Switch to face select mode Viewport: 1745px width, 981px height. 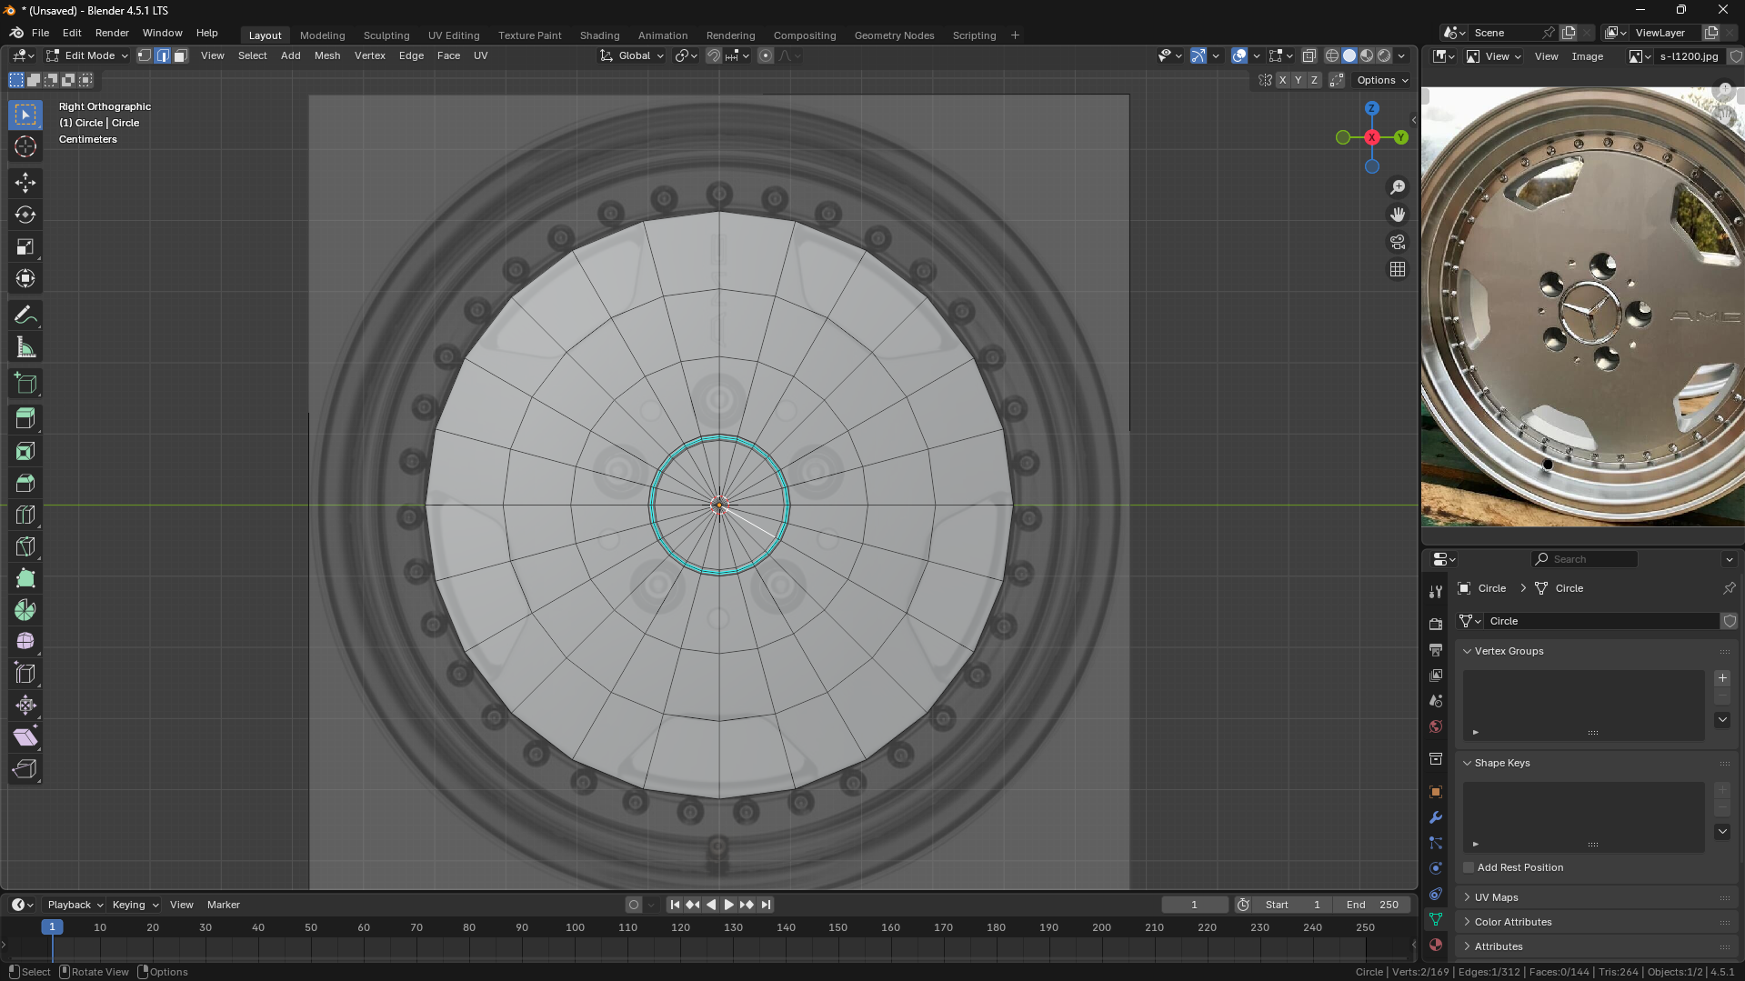click(x=180, y=56)
